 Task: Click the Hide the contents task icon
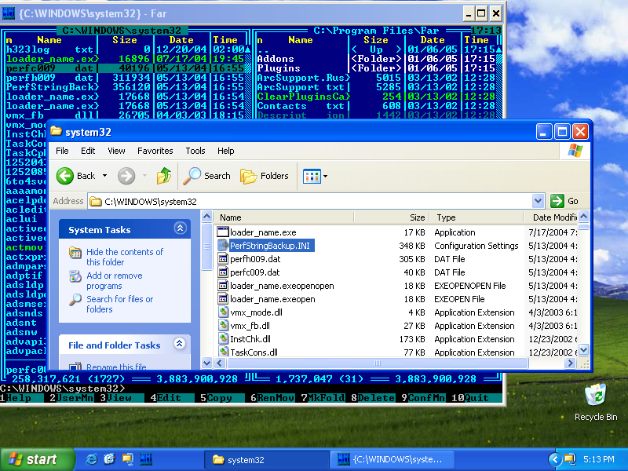click(x=75, y=253)
